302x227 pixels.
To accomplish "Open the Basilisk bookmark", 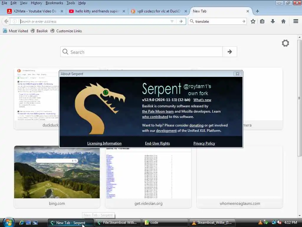I will (x=39, y=31).
